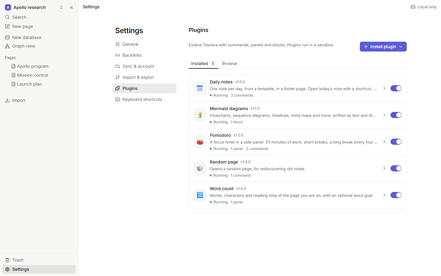The height and width of the screenshot is (276, 441).
Task: Turn off the Pomodoro plugin toggle
Action: point(396,142)
